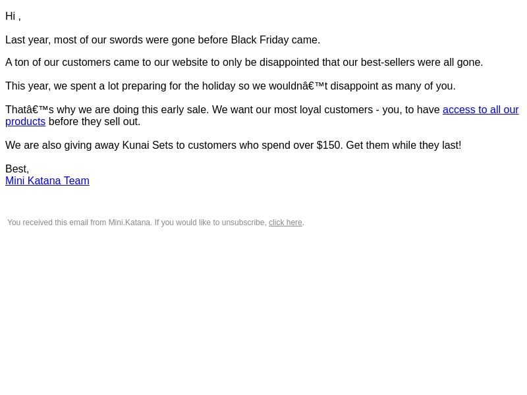Click the 'Best,' sign-off text
Image resolution: width=527 pixels, height=395 pixels.
pyautogui.click(x=17, y=169)
